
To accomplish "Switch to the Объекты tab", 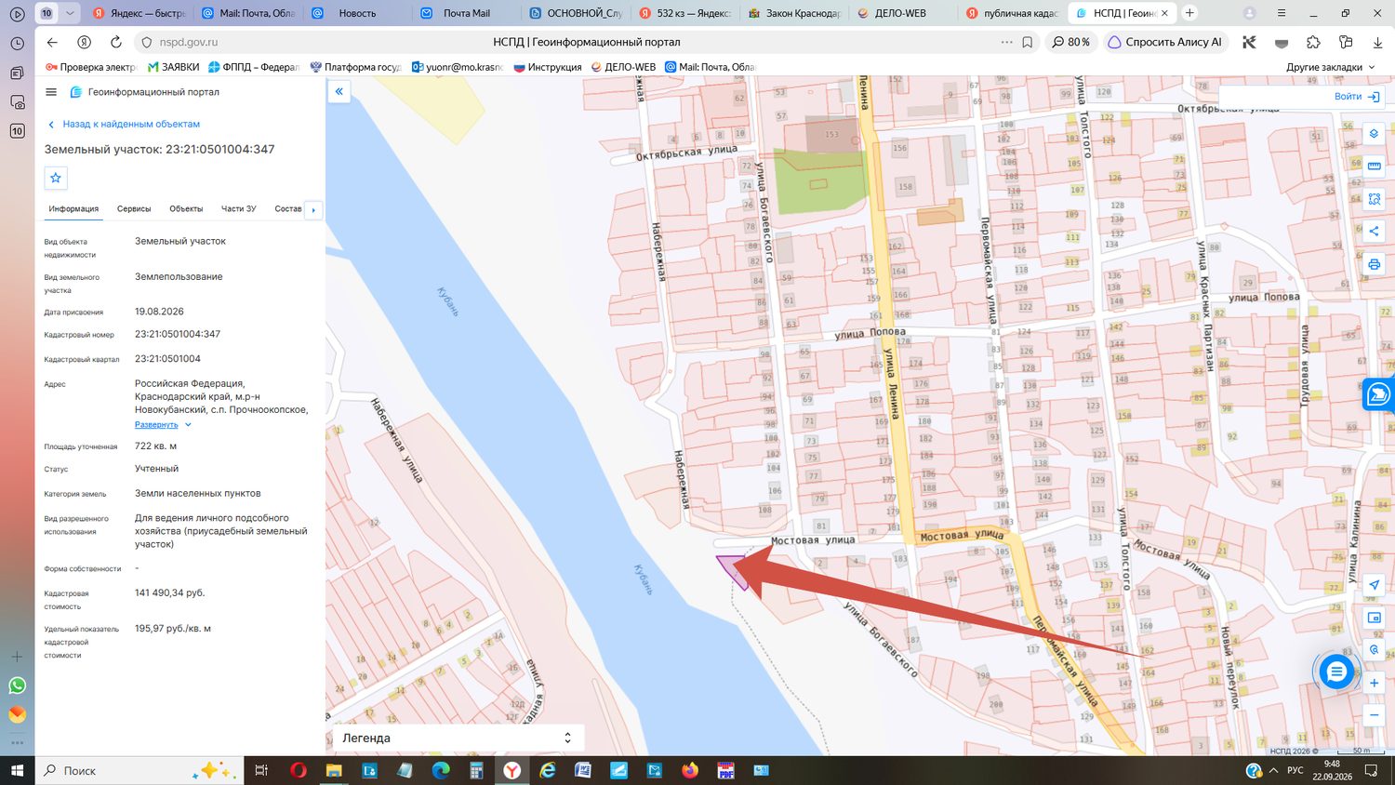I will coord(186,209).
